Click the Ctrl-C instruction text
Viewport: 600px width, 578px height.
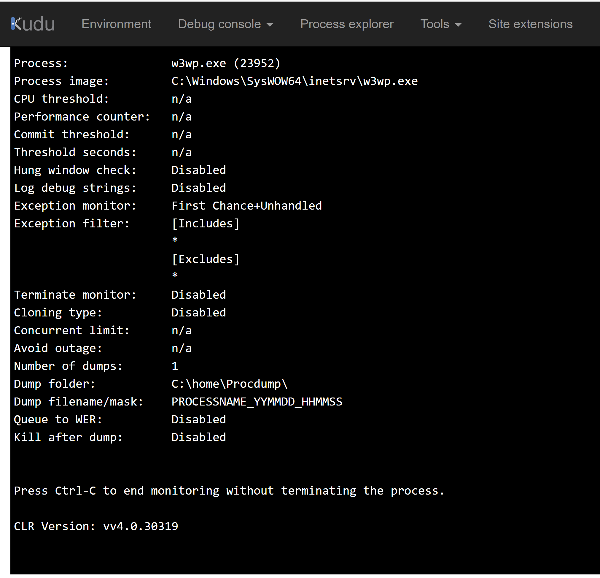[x=229, y=490]
